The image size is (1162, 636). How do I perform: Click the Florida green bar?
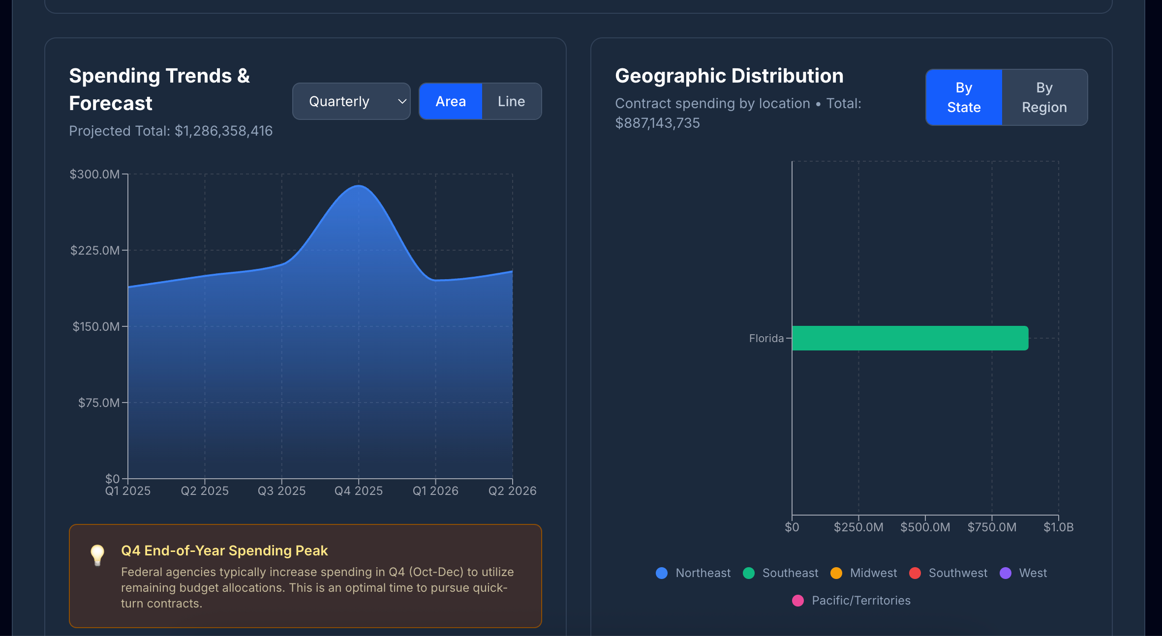click(910, 338)
